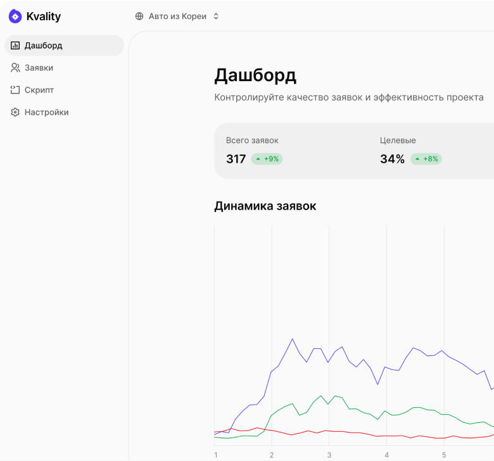The height and width of the screenshot is (461, 494).
Task: Open the Авто из Кореи project selector
Action: click(x=177, y=16)
